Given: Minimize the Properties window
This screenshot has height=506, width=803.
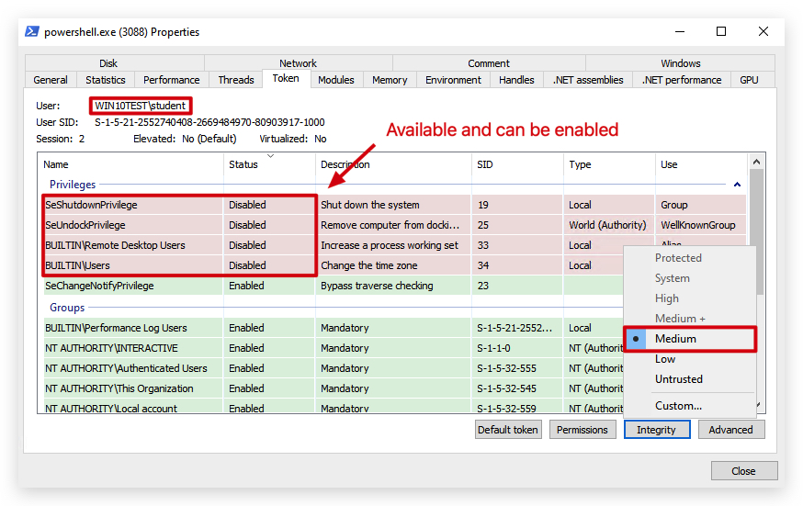Looking at the screenshot, I should tap(680, 32).
